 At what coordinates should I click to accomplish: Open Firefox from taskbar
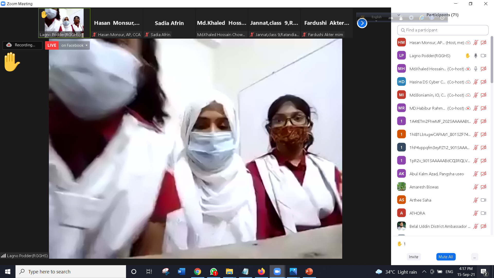[261, 272]
